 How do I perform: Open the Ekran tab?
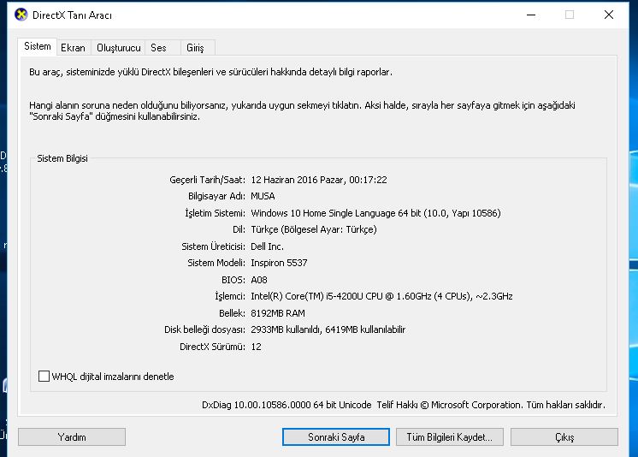click(74, 48)
